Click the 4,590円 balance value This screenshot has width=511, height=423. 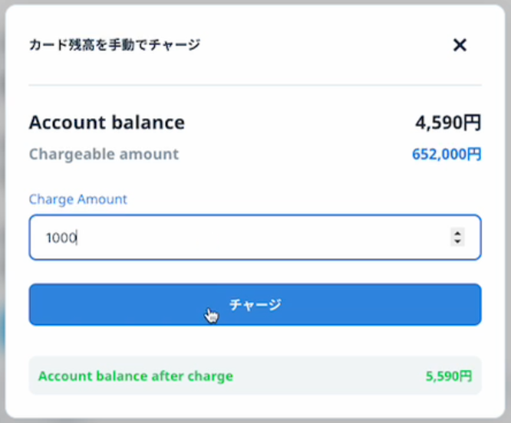tap(448, 123)
